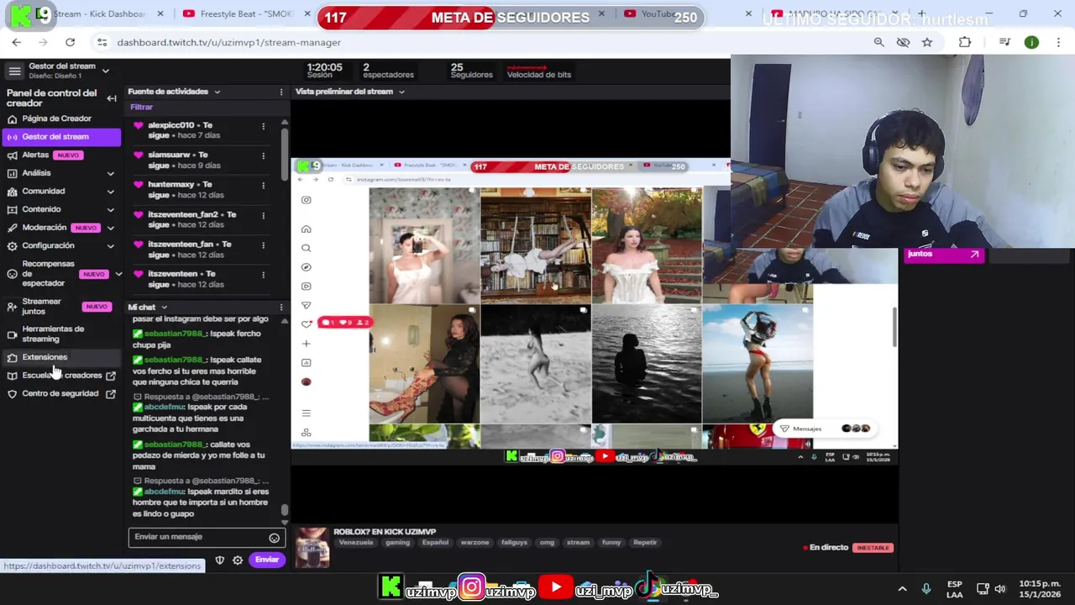
Task: Open options for alexpicc010 follow activity
Action: [263, 126]
